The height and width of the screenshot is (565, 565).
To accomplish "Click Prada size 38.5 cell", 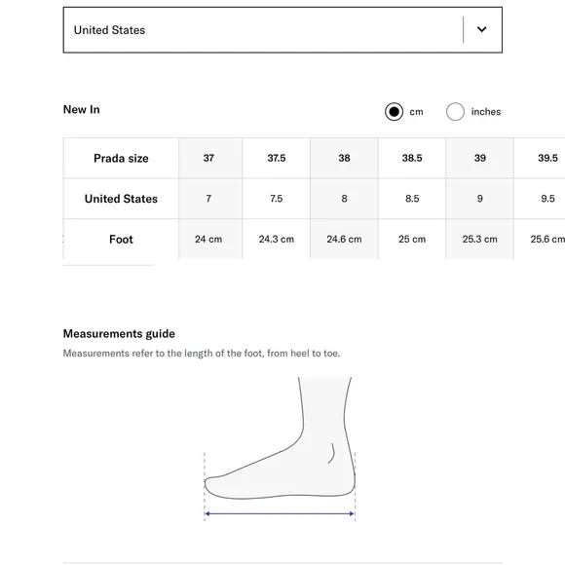I will [x=412, y=158].
